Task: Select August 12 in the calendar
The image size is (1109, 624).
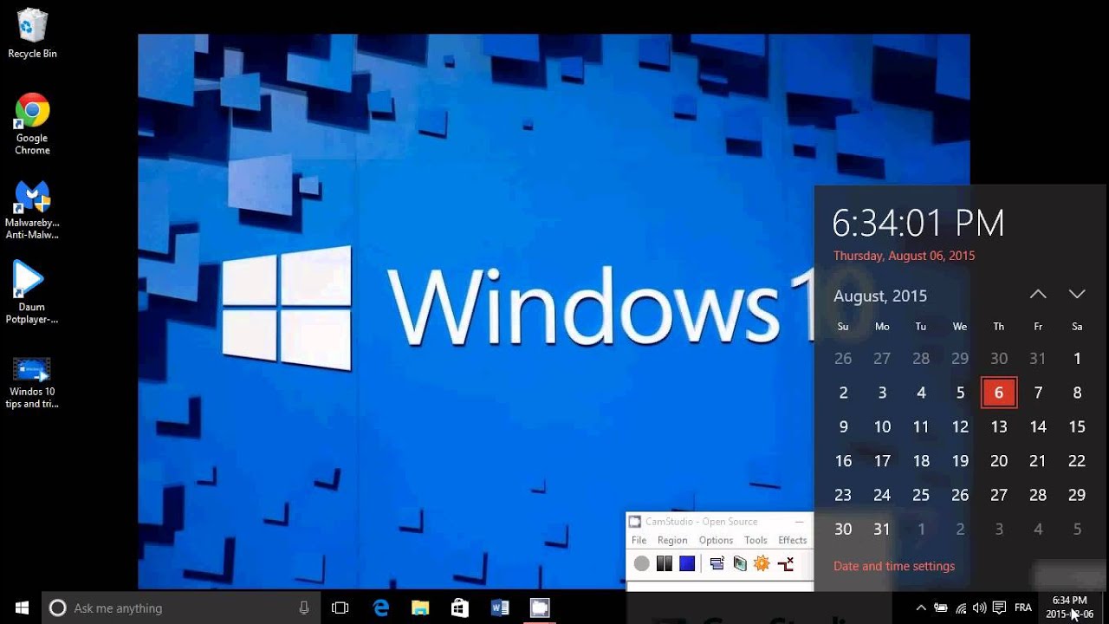Action: (960, 426)
